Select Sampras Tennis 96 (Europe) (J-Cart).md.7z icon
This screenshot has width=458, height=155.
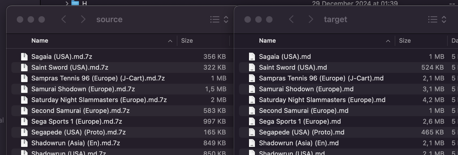coord(24,78)
